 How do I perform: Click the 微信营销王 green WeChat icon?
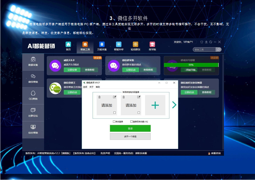coord(55,88)
